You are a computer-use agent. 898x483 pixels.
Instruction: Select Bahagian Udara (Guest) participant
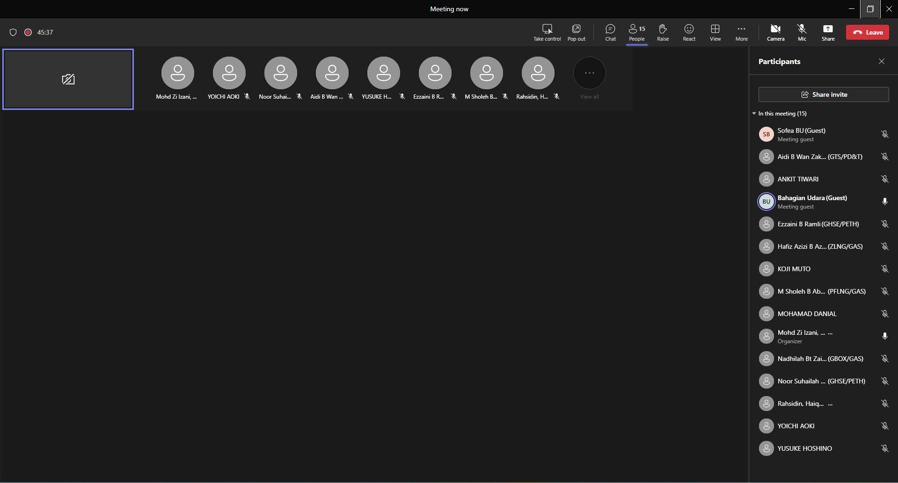pyautogui.click(x=823, y=202)
